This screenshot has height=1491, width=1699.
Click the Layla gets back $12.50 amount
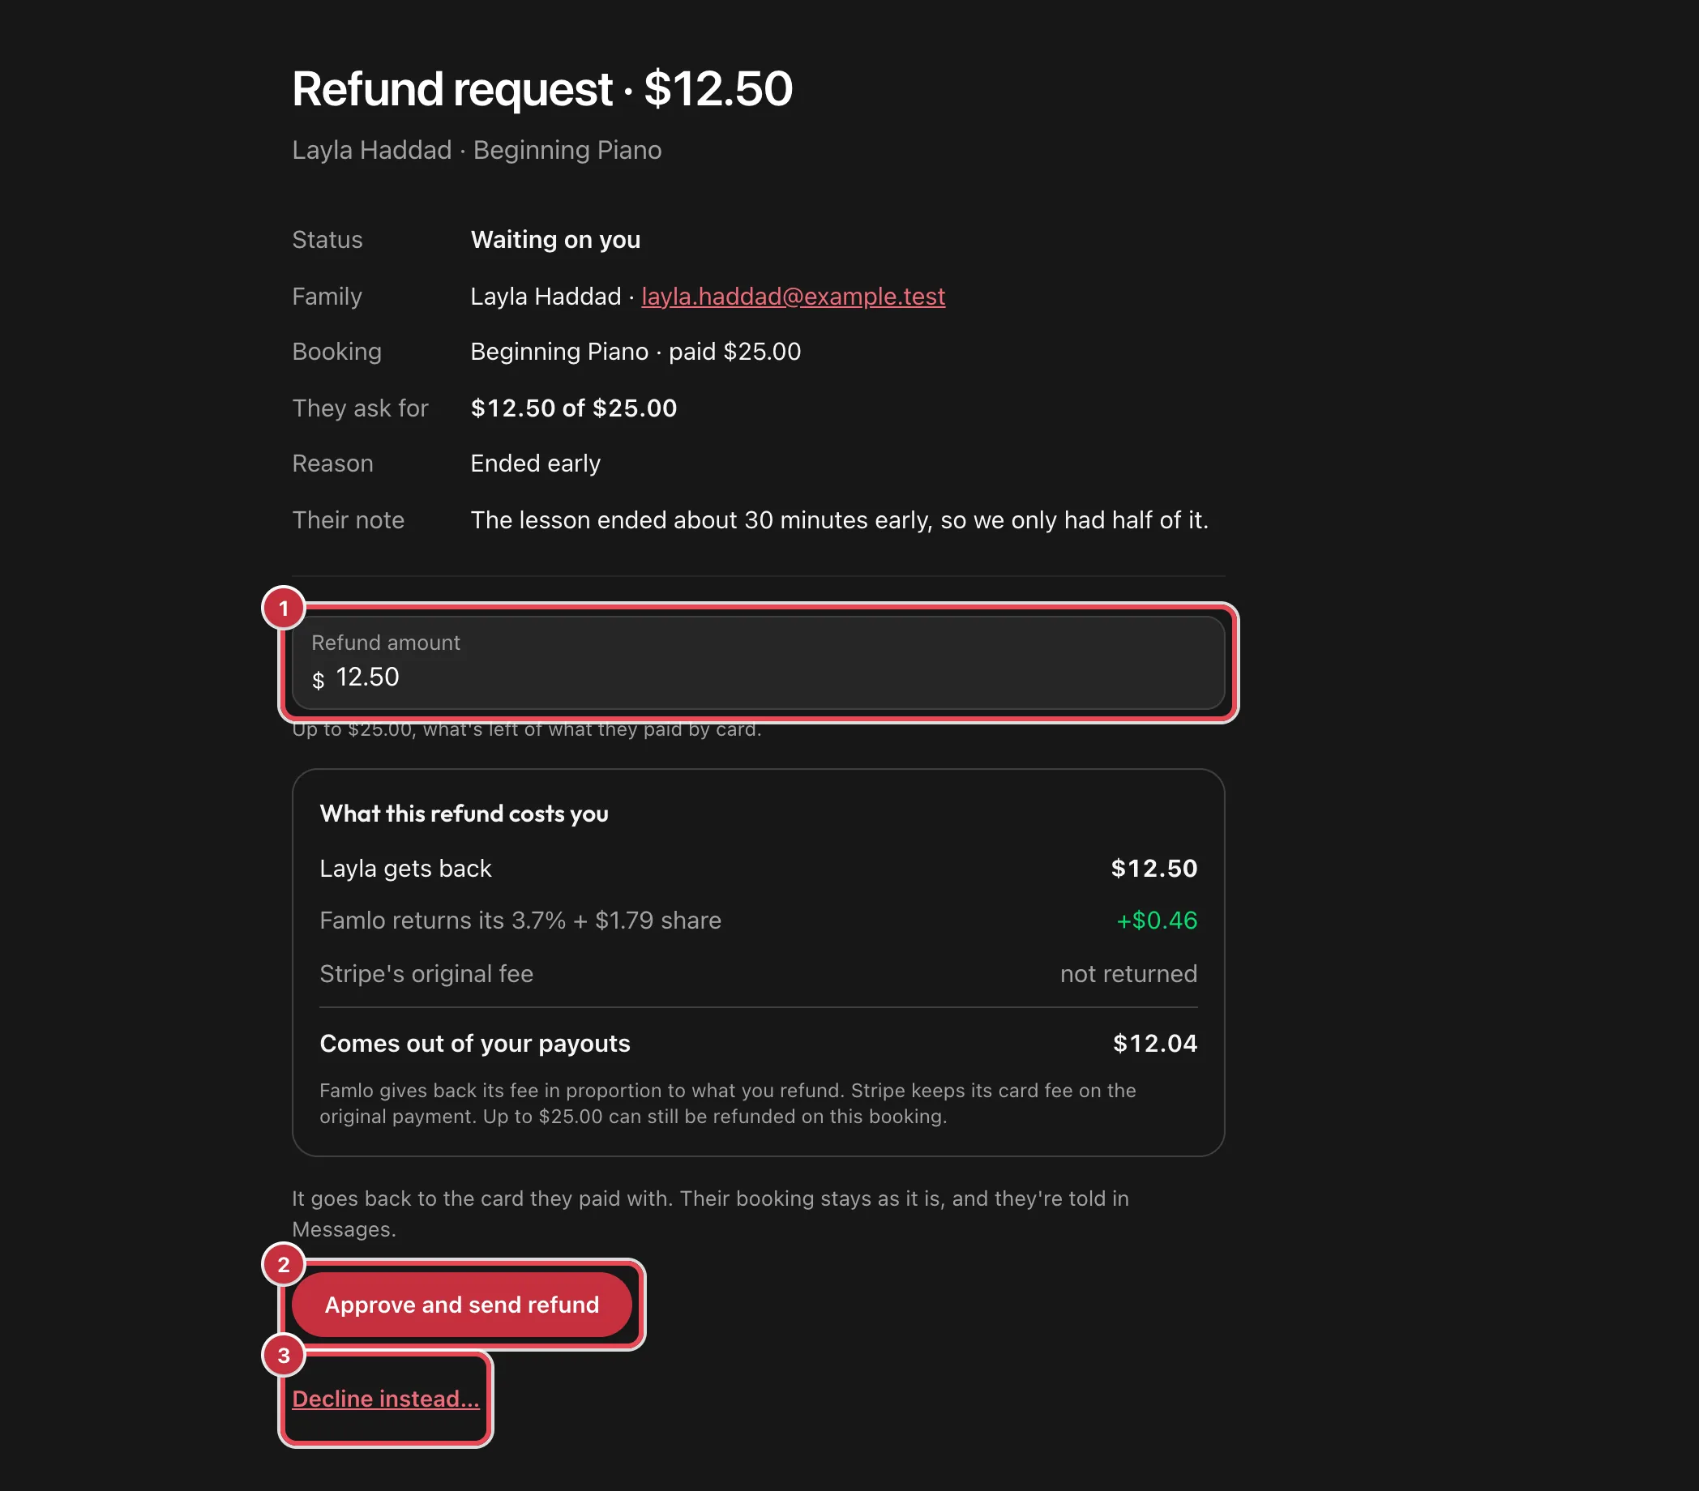pos(1153,868)
